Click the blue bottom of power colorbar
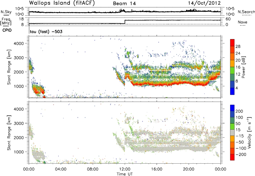 point(232,91)
